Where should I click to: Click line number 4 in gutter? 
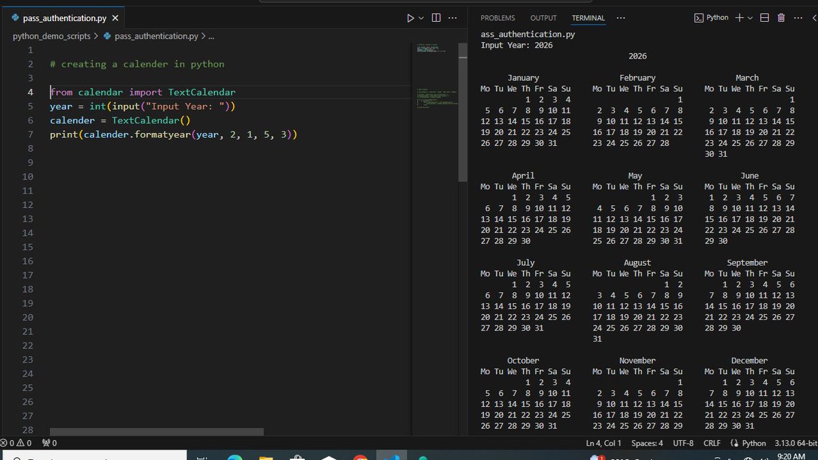point(30,92)
